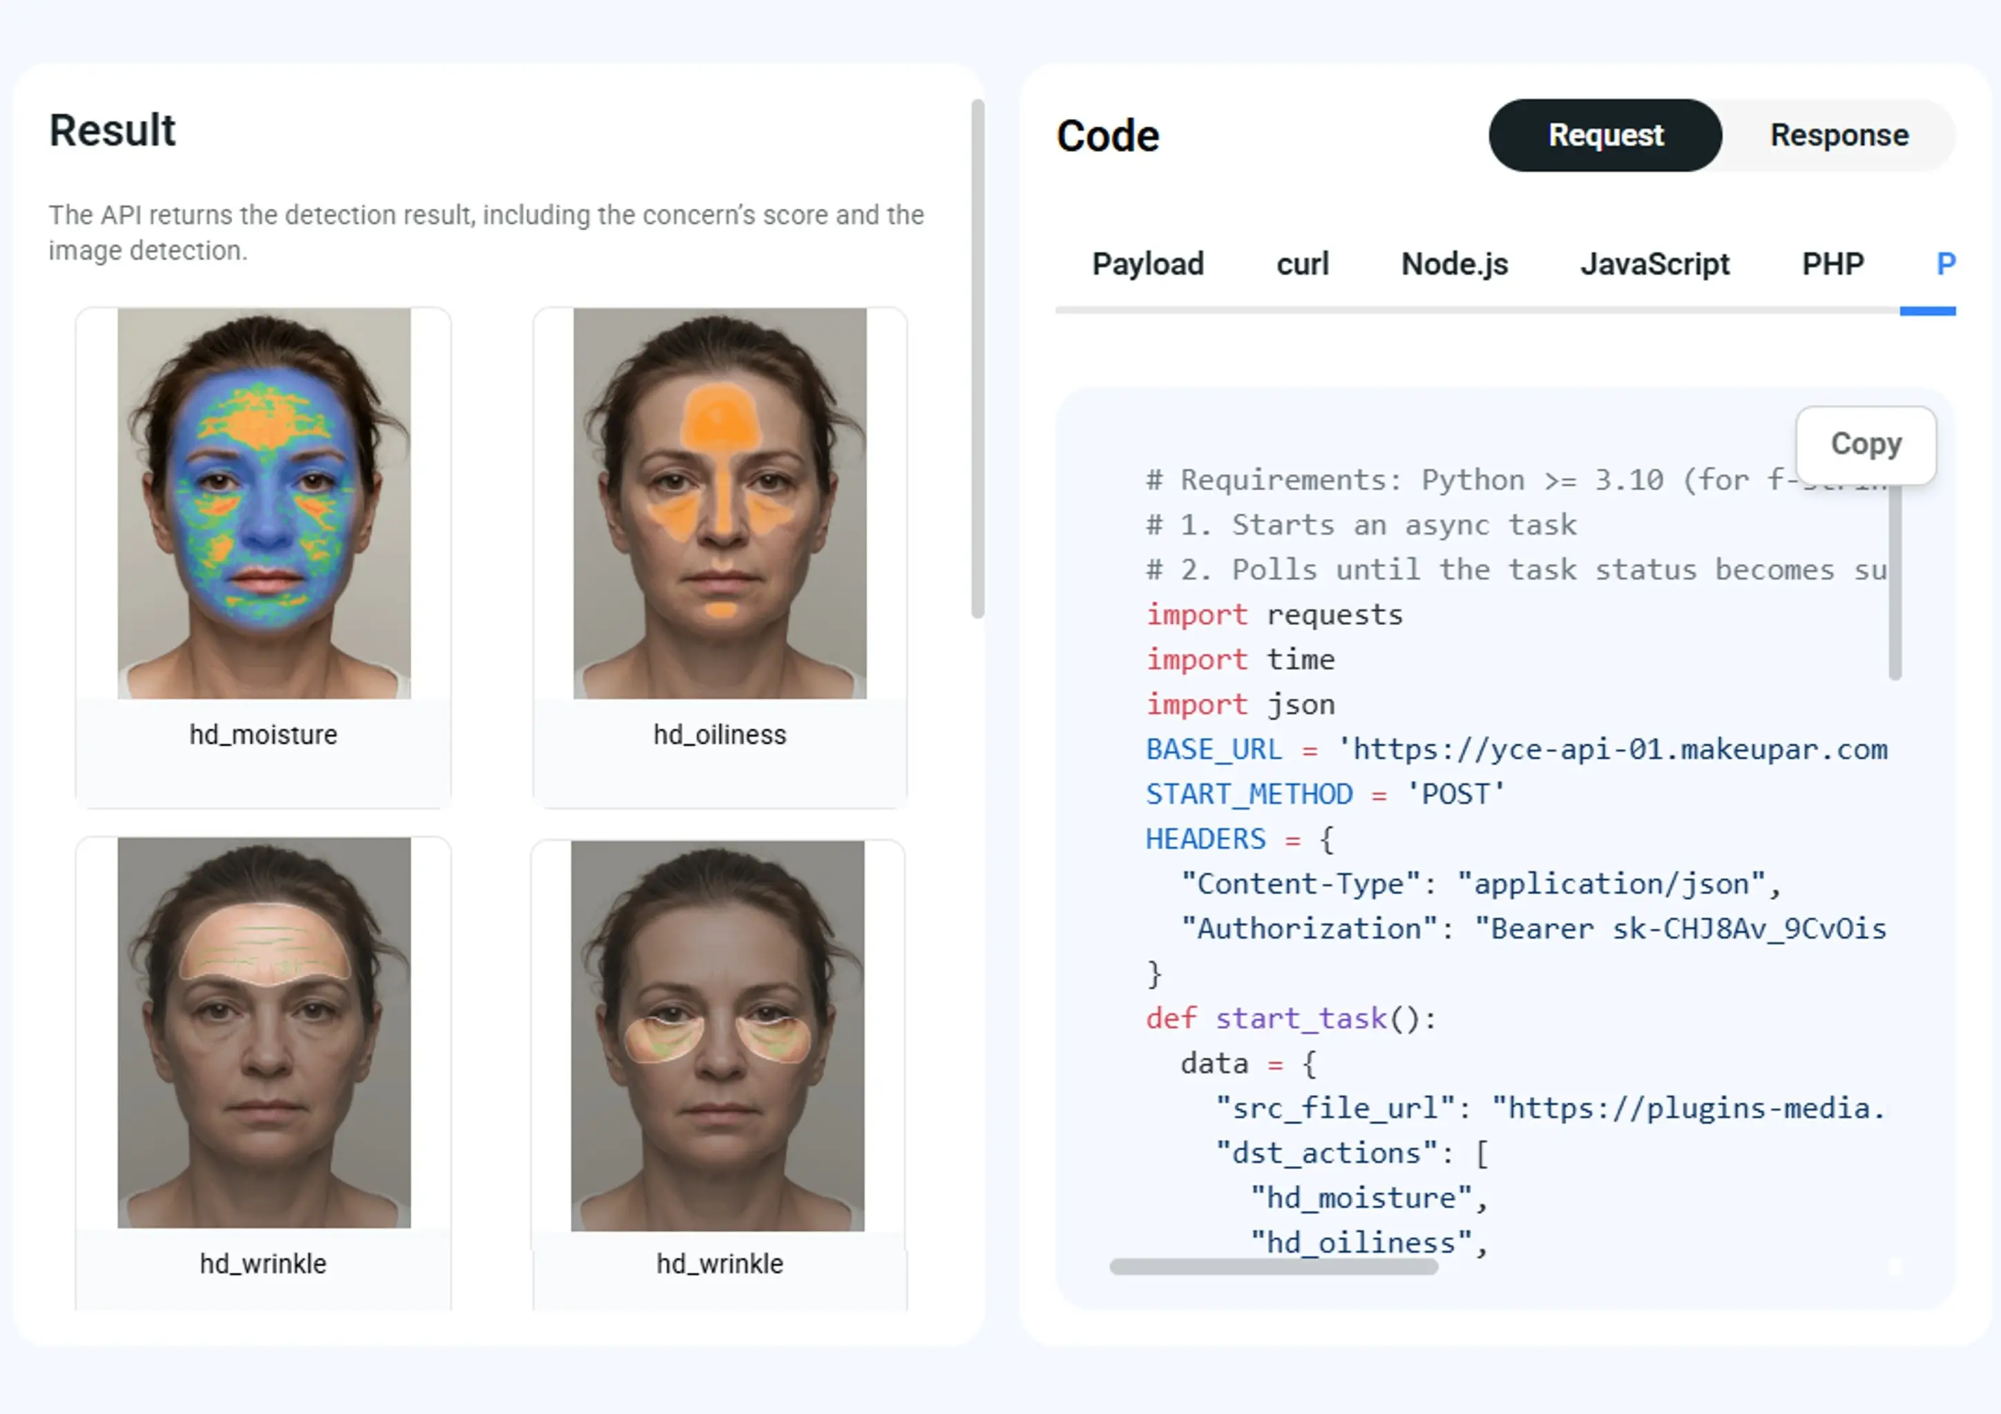This screenshot has width=2001, height=1414.
Task: Click the "hd_moisture", code line
Action: click(x=1369, y=1198)
